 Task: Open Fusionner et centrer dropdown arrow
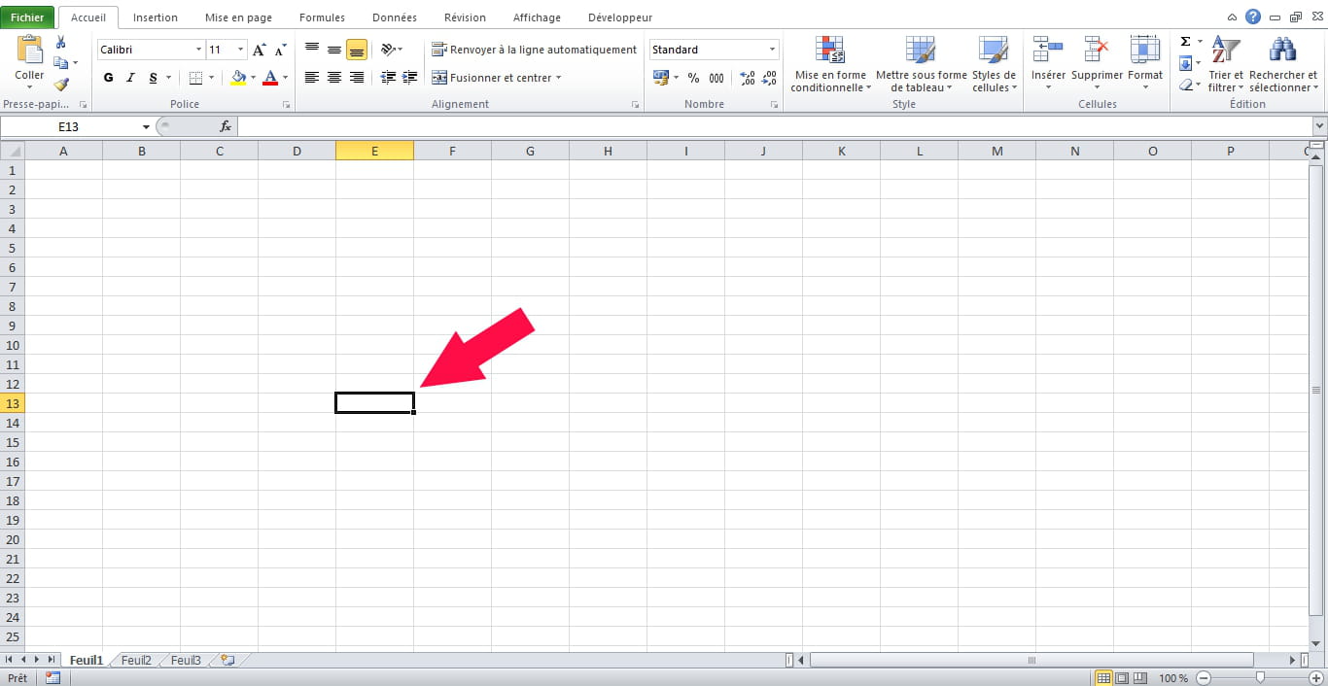coord(560,78)
